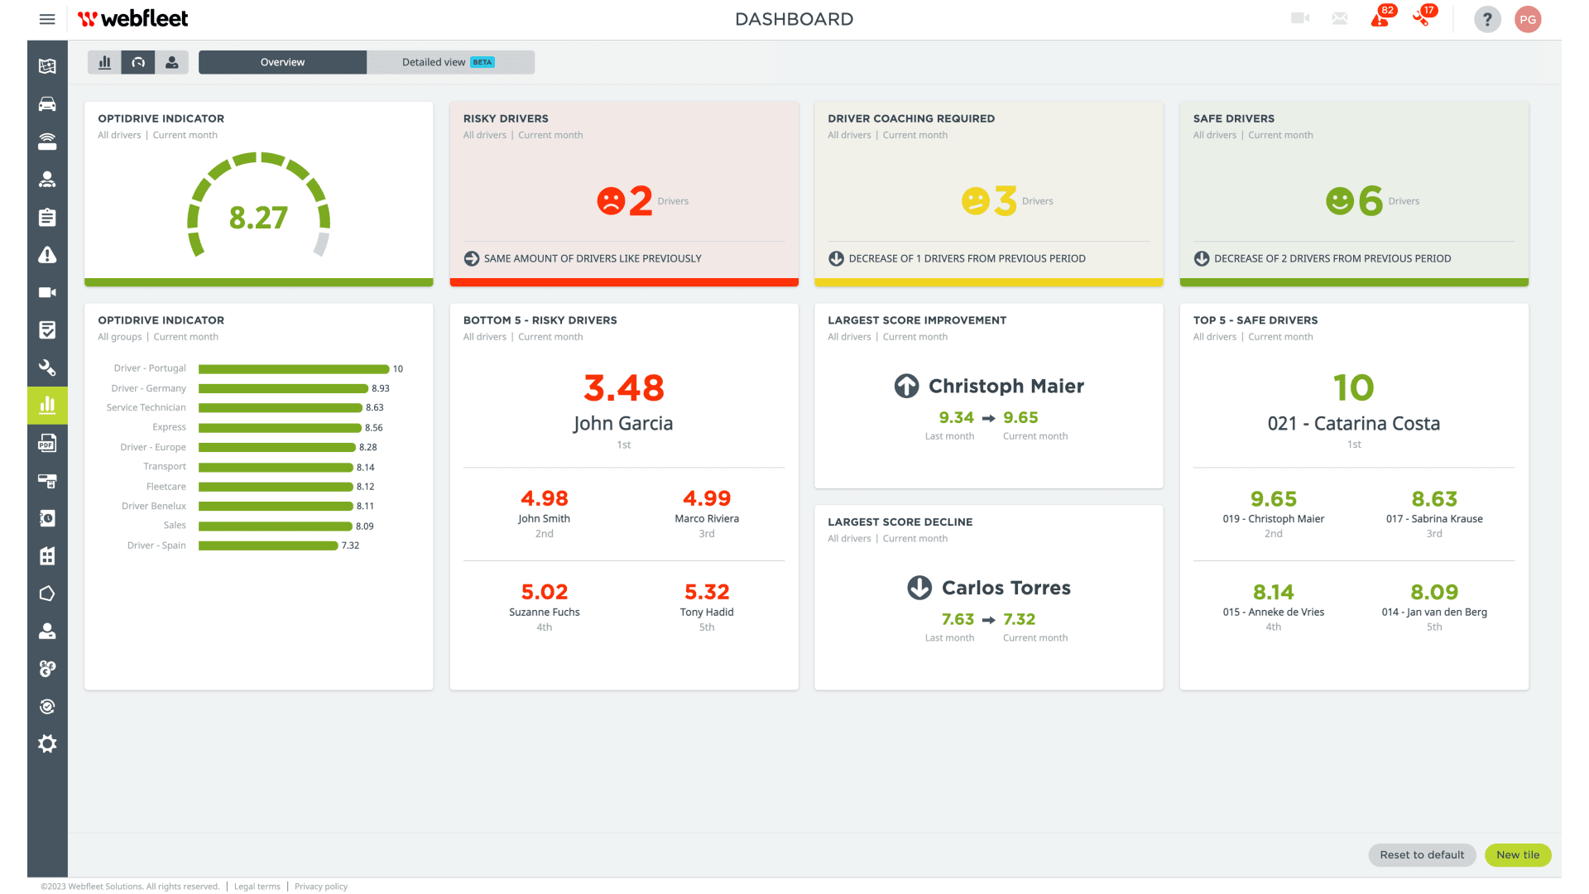Click the help question mark icon
The height and width of the screenshot is (894, 1589).
coord(1487,19)
